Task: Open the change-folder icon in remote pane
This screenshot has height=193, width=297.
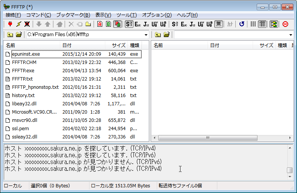Action: 167,35
